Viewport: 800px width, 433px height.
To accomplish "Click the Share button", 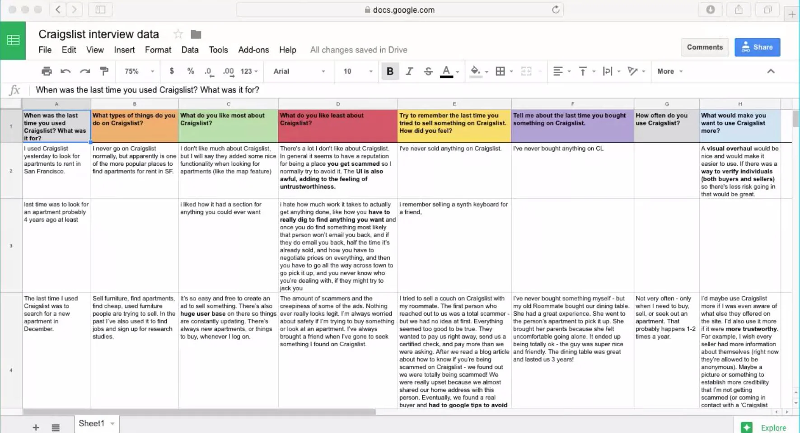I will click(758, 47).
